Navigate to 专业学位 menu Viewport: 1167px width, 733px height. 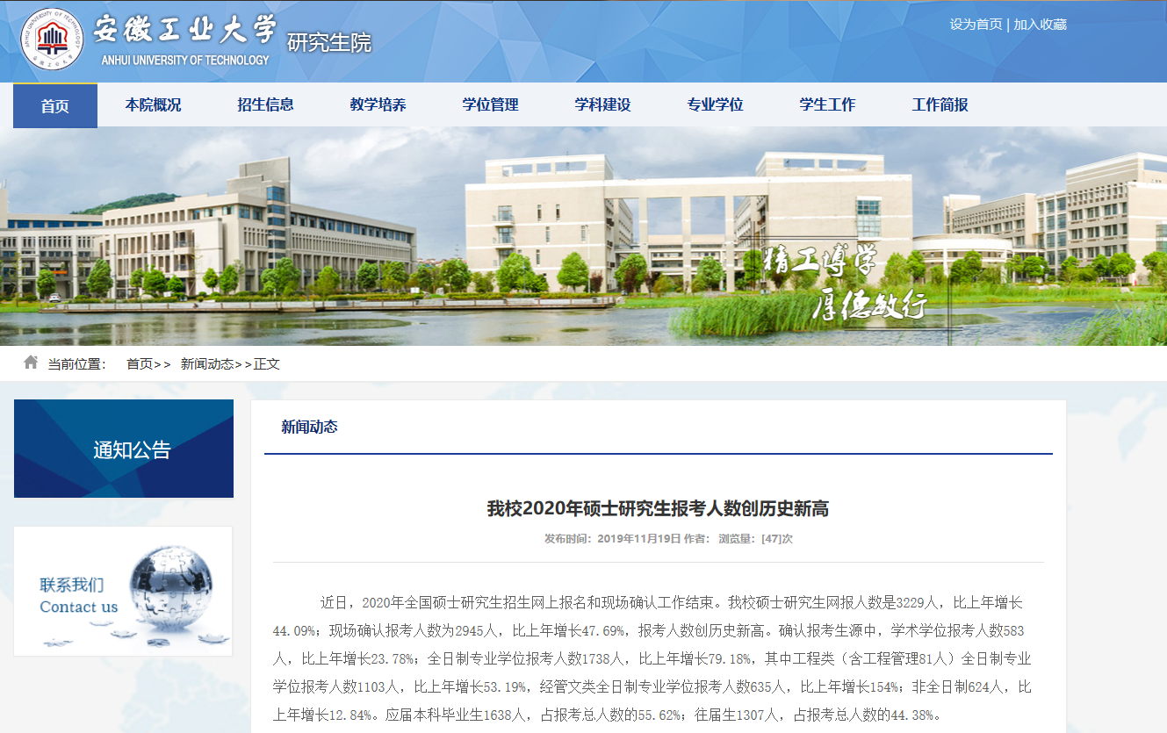point(715,104)
